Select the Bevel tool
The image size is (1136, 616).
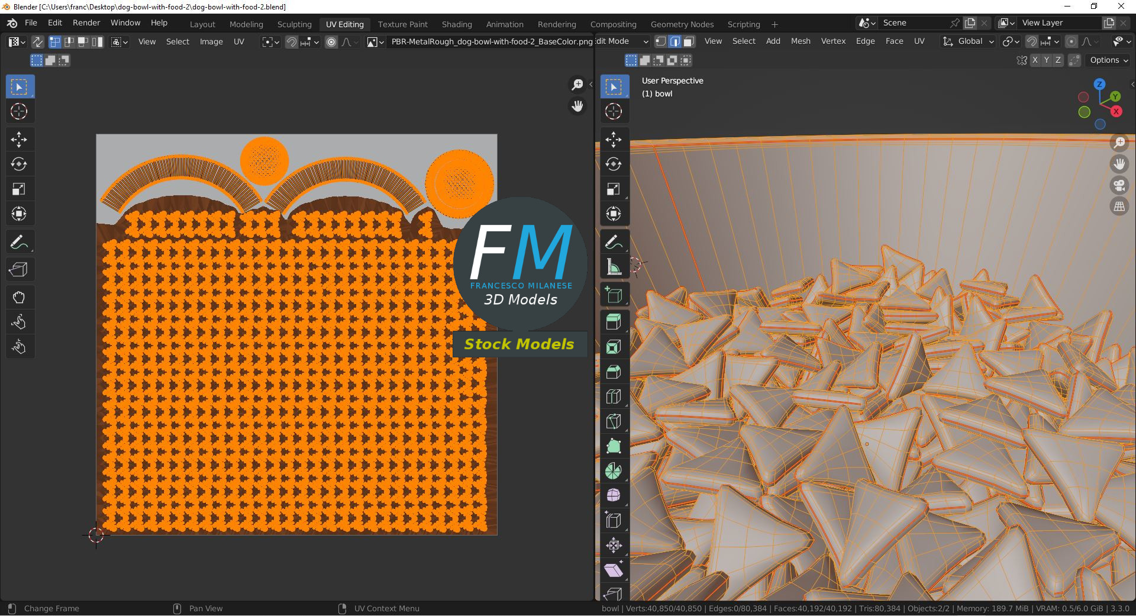click(x=614, y=372)
